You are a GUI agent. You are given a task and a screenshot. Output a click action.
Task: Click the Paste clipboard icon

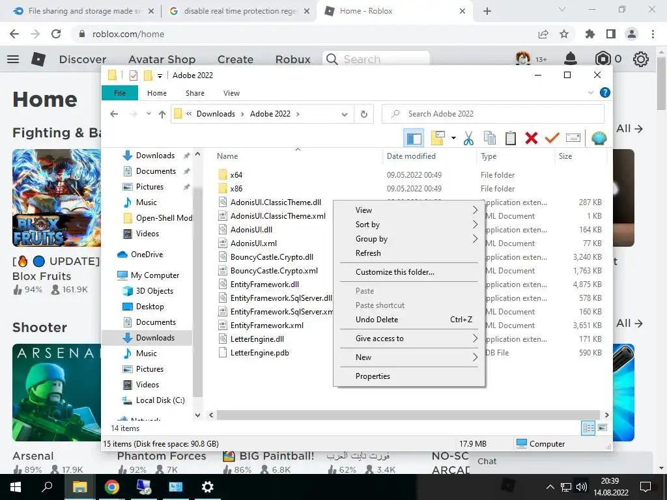511,138
